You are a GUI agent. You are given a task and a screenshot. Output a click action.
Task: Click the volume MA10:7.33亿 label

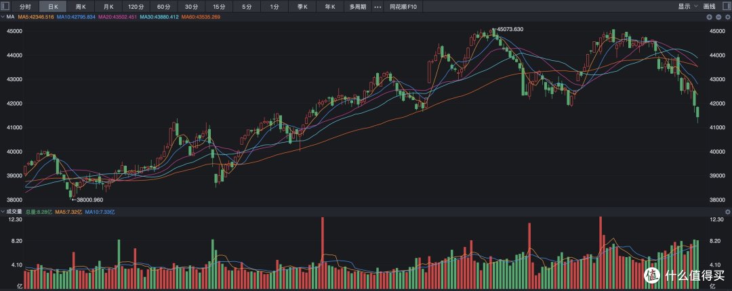[x=100, y=212]
